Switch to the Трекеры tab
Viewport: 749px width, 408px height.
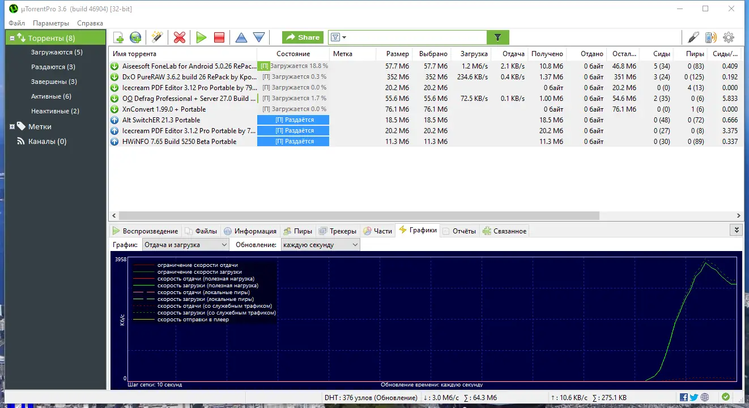click(338, 231)
